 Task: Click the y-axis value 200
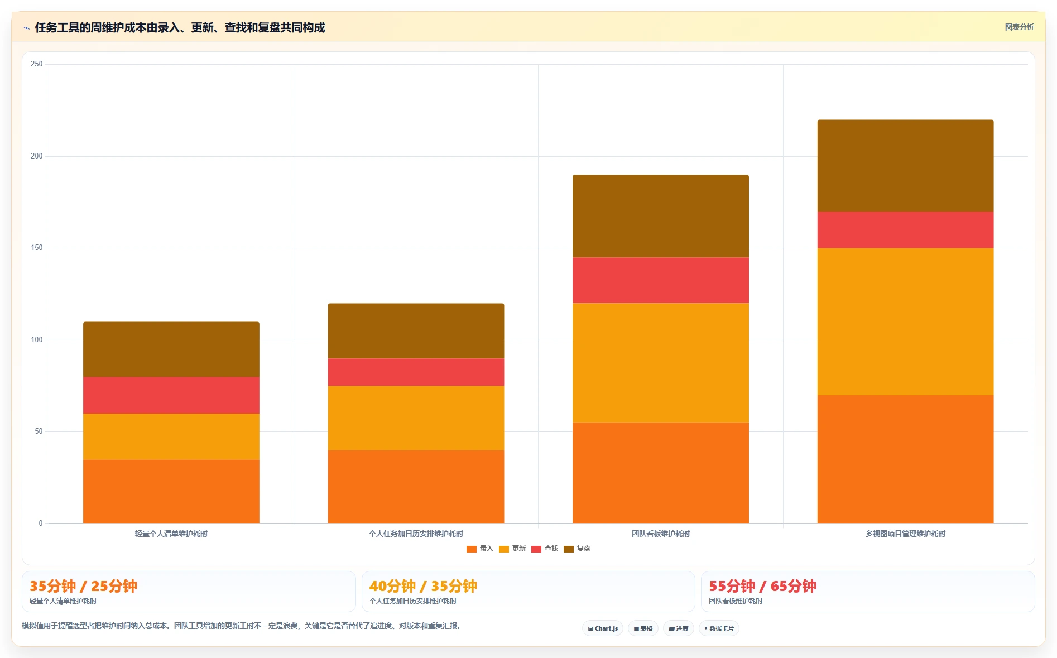click(x=37, y=156)
